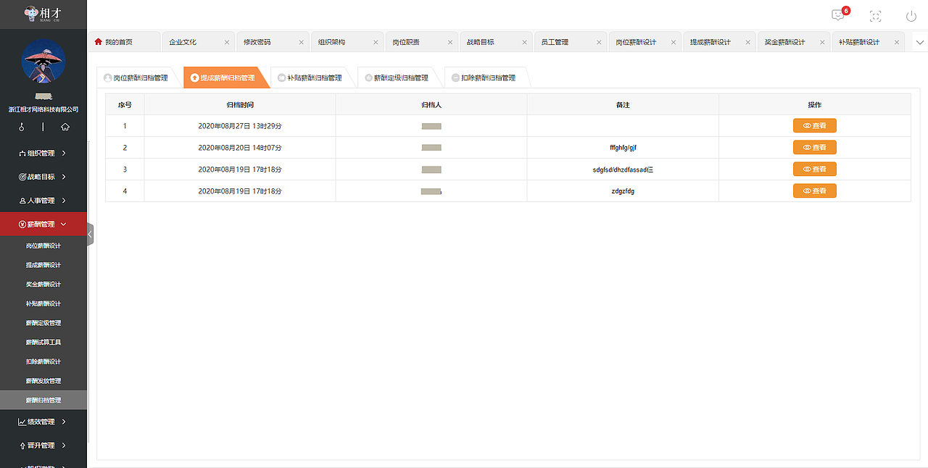Viewport: 928px width, 468px height.
Task: Click the fullscreen scan-frame icon
Action: click(875, 16)
